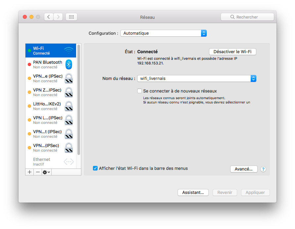Open help with the question mark button
This screenshot has width=295, height=229.
coord(263,169)
